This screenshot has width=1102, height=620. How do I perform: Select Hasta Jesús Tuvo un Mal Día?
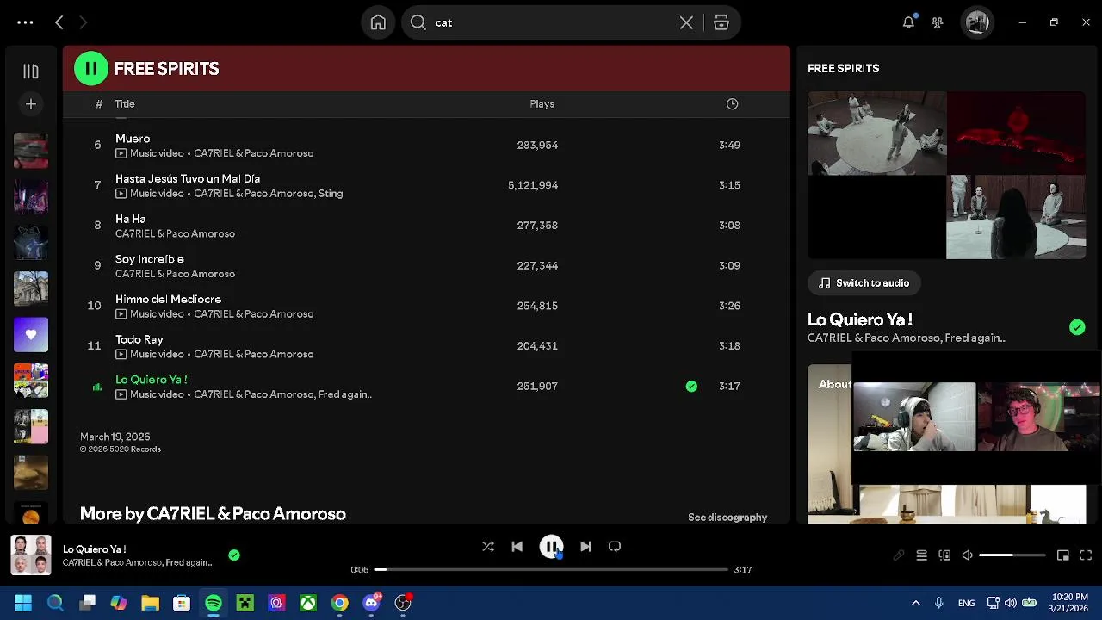[188, 178]
